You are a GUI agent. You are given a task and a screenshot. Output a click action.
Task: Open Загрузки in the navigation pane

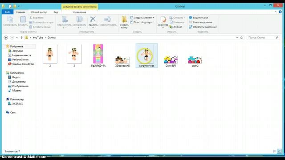pyautogui.click(x=17, y=51)
